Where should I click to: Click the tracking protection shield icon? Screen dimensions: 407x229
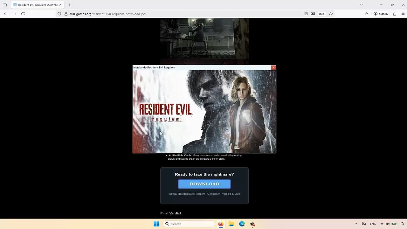click(x=59, y=14)
